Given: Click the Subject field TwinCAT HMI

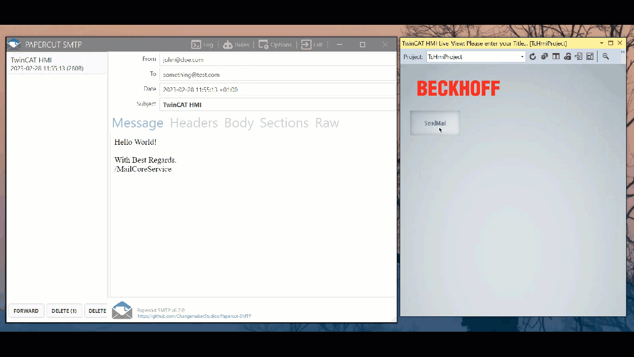Looking at the screenshot, I should (277, 105).
